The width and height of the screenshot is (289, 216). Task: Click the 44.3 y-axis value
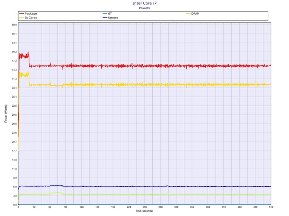(x=14, y=70)
